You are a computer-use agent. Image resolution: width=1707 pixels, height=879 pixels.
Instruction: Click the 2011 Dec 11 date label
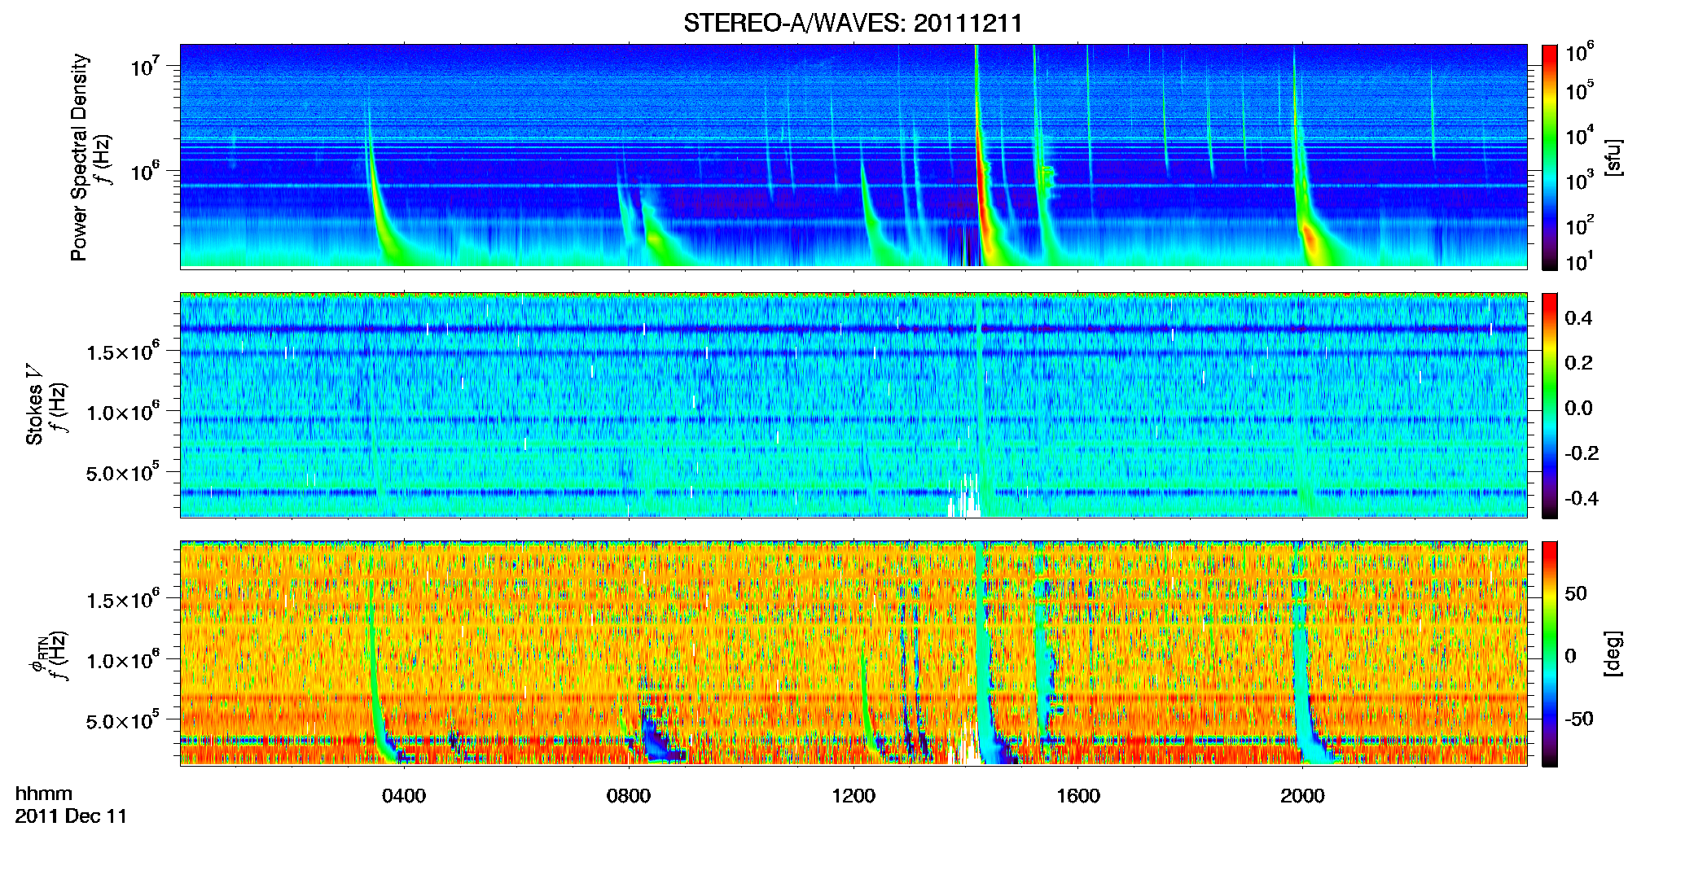[x=71, y=816]
